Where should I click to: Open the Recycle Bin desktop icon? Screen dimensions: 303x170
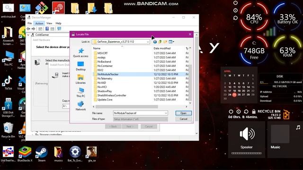[8, 130]
